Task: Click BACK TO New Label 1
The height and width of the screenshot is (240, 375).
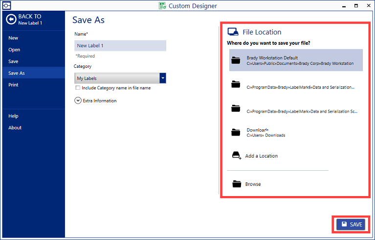Action: 24,20
